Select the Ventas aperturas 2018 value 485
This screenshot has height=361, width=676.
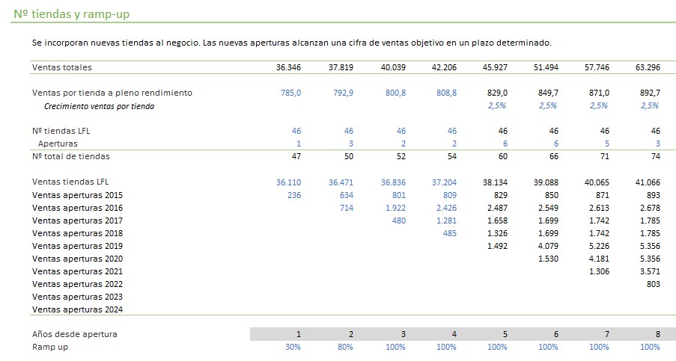coord(449,233)
